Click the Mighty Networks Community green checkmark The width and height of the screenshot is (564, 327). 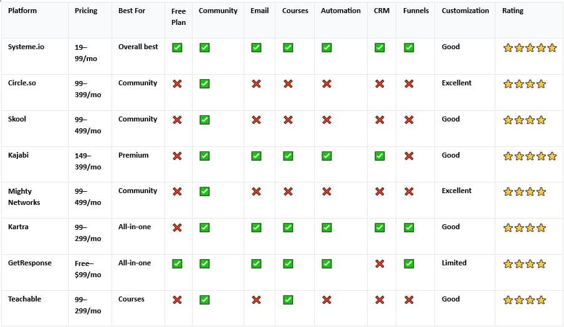click(x=204, y=192)
